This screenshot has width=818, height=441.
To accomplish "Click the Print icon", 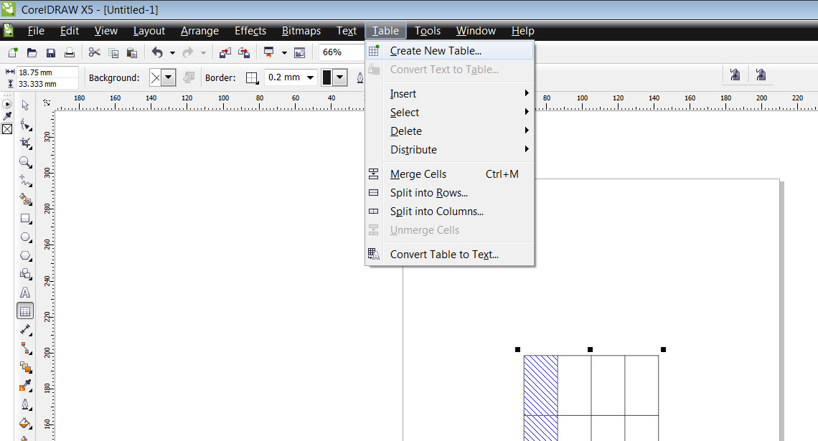I will (70, 52).
